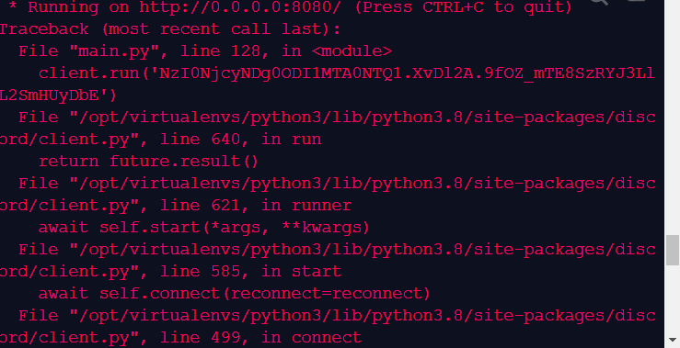Viewport: 680px width, 348px height.
Task: Click the console search magnifier icon
Action: pyautogui.click(x=601, y=2)
